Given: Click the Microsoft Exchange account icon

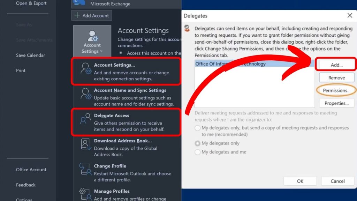Looking at the screenshot, I should 80,2.
